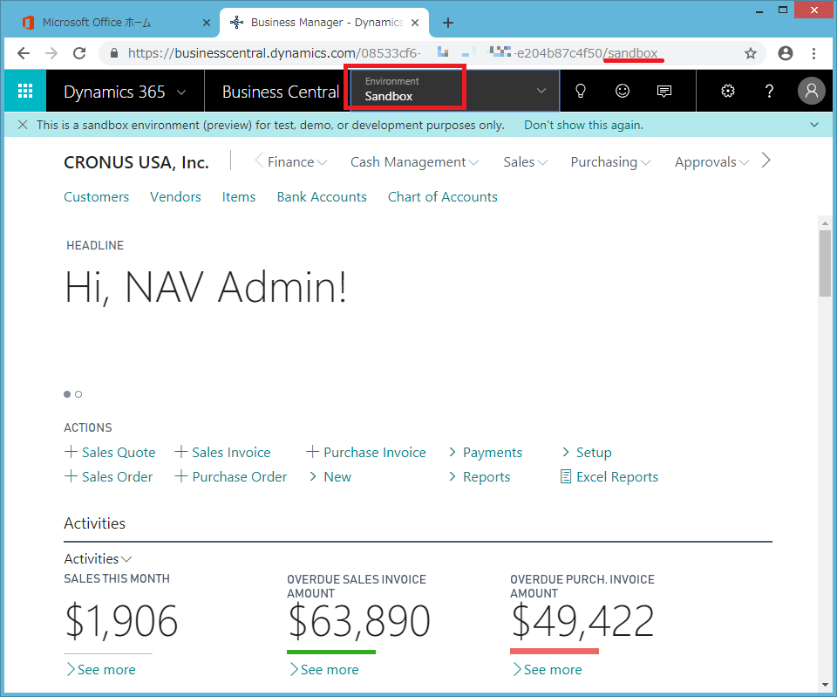Click the lightbulb ideas icon
The width and height of the screenshot is (837, 697).
580,91
